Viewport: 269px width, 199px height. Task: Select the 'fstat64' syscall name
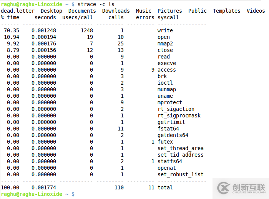168,129
